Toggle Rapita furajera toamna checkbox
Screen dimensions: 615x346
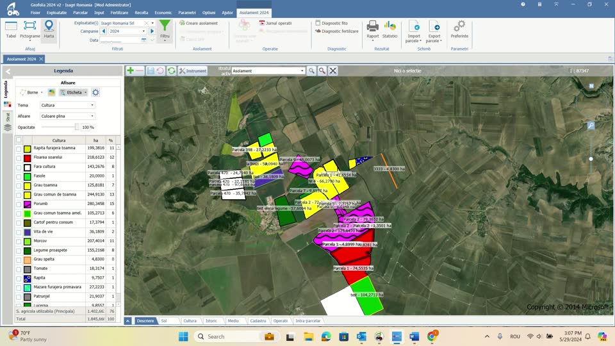tap(19, 149)
